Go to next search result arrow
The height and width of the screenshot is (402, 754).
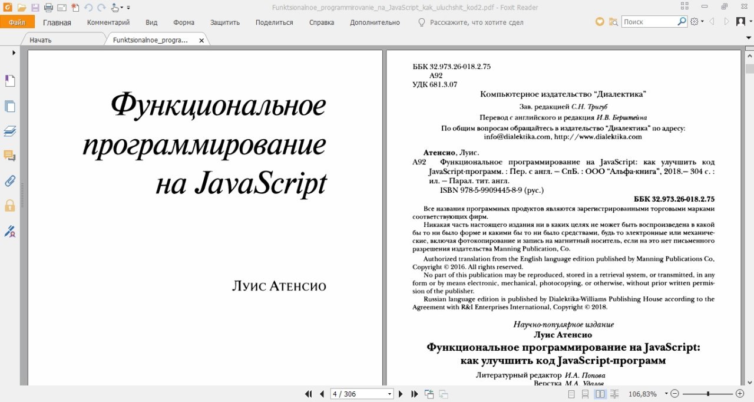point(726,22)
